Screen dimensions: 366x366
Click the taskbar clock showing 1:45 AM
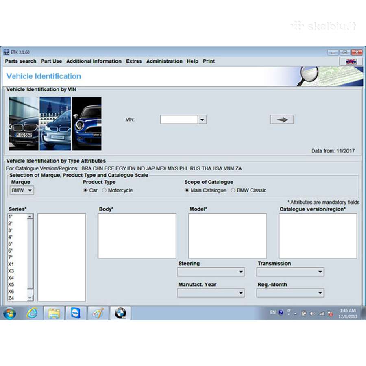tap(348, 313)
